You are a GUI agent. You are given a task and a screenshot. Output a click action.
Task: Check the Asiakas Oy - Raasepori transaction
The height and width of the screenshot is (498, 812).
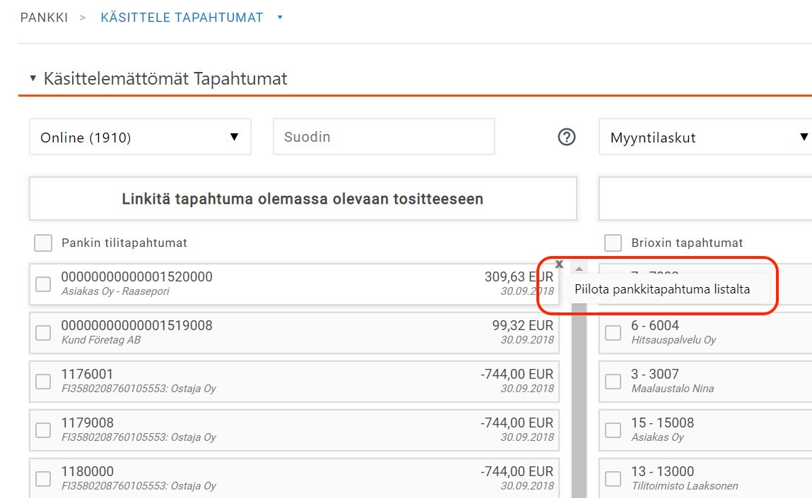coord(43,284)
